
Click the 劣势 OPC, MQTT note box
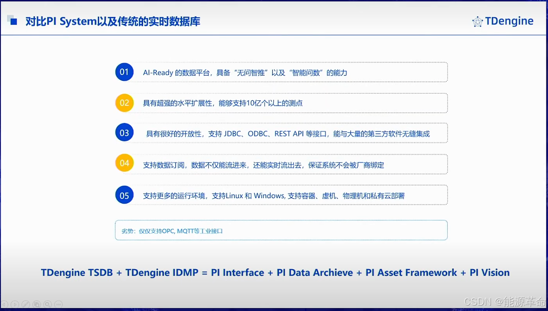pos(281,230)
